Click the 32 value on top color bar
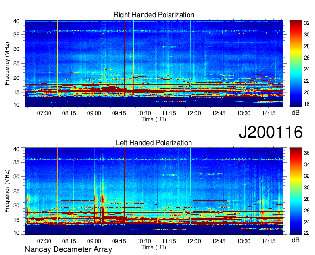Viewport: 315px width, 255px height. tap(307, 23)
